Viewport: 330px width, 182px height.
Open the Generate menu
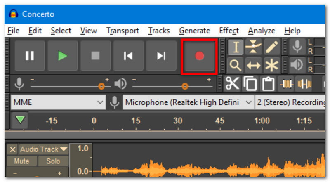[194, 31]
